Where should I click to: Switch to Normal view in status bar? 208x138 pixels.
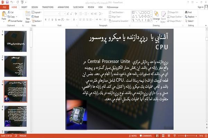[157, 136]
